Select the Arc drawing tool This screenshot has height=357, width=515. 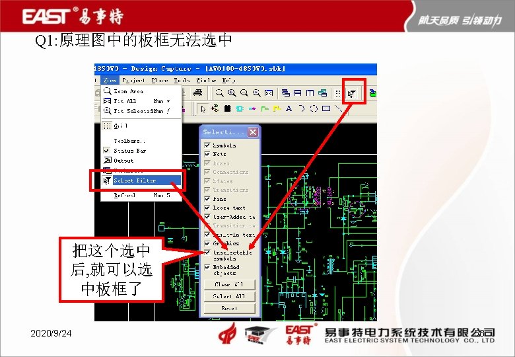[302, 108]
